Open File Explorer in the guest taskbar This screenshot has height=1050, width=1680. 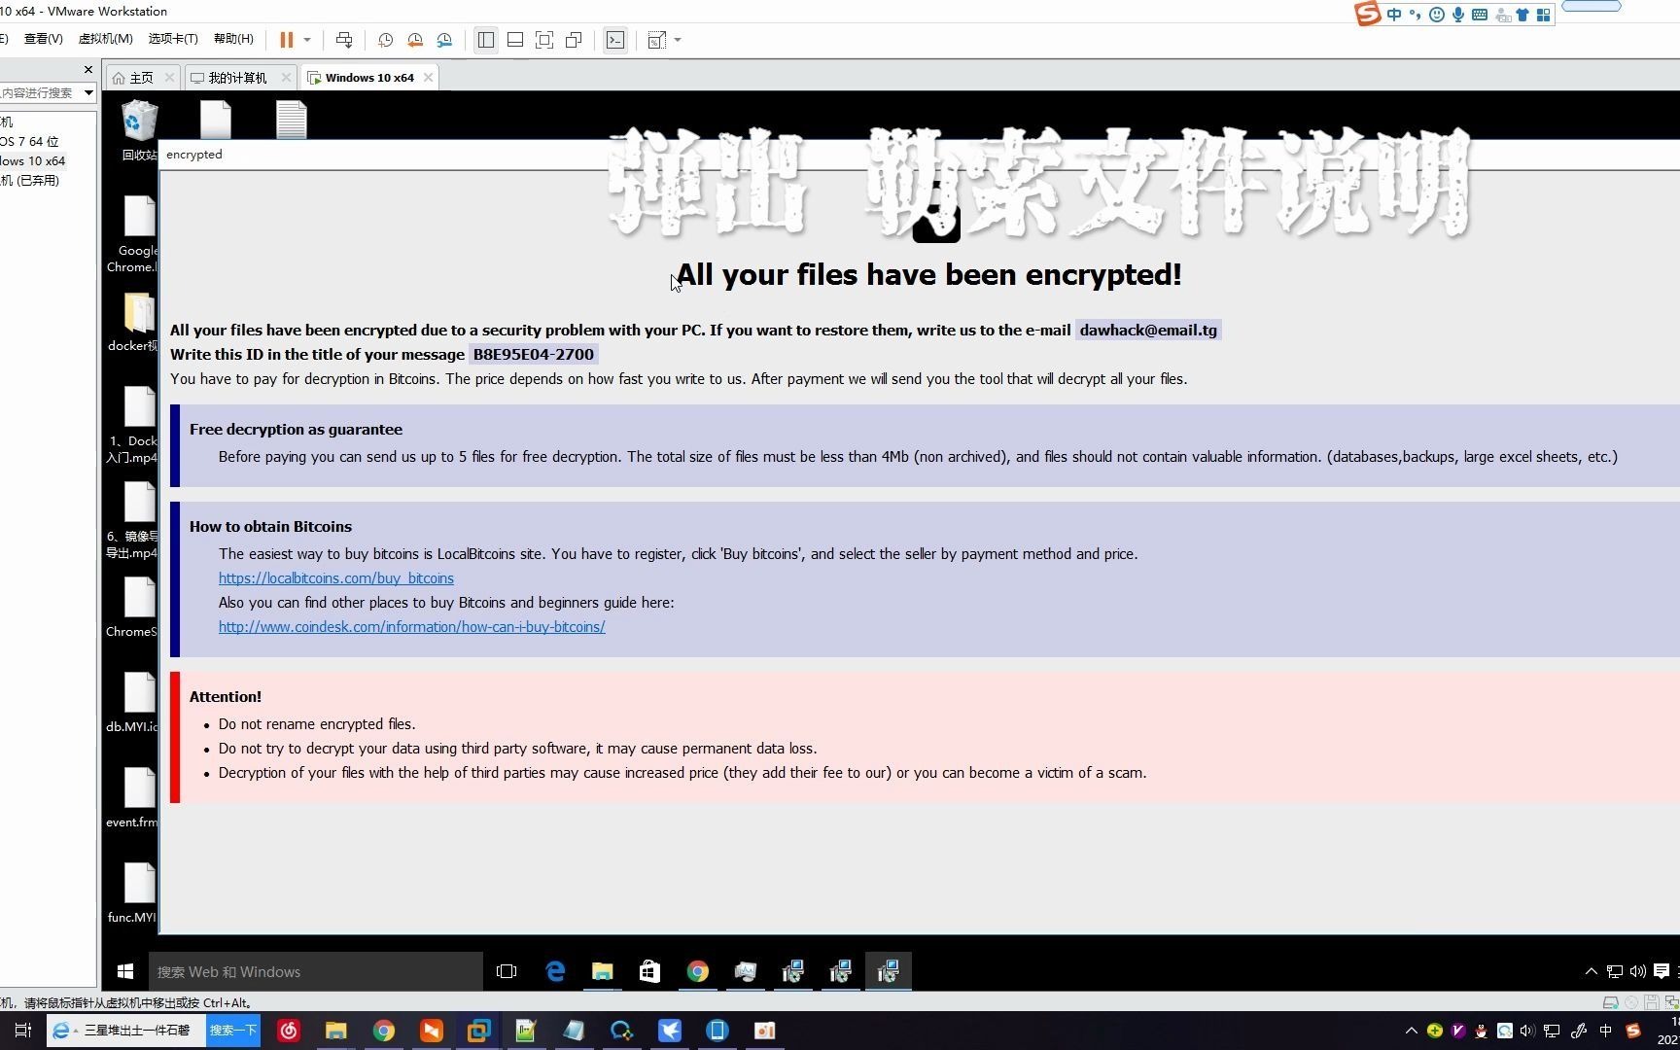click(x=603, y=971)
